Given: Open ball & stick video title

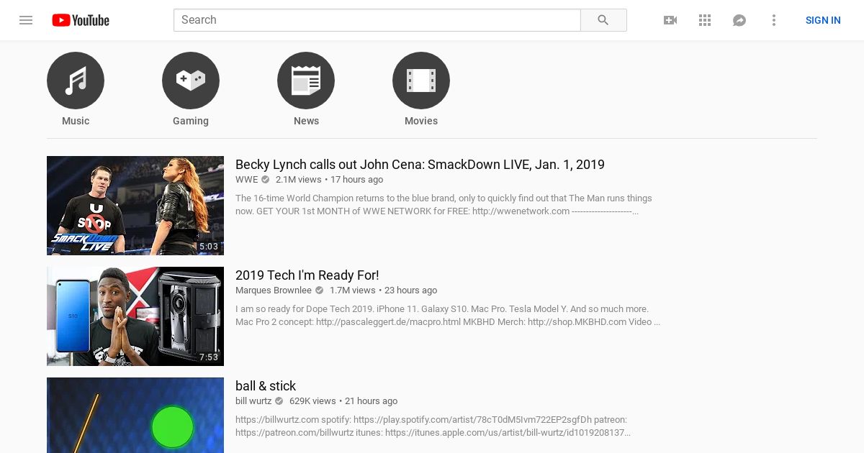Looking at the screenshot, I should click(x=266, y=386).
